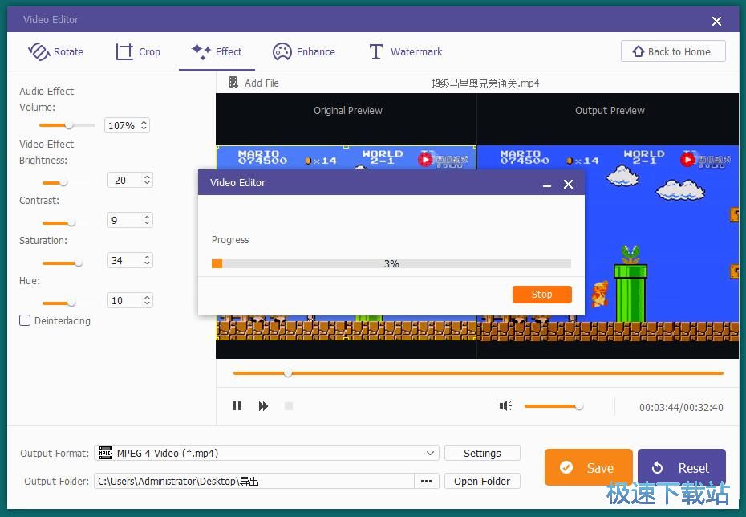Click the Watermark T icon

[376, 51]
